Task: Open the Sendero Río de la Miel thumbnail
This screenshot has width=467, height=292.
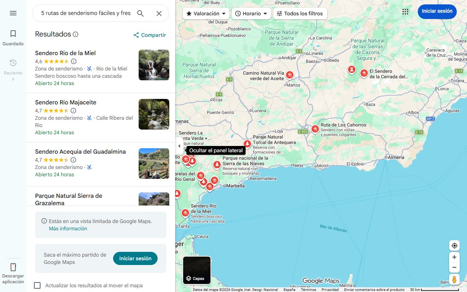Action: [154, 65]
